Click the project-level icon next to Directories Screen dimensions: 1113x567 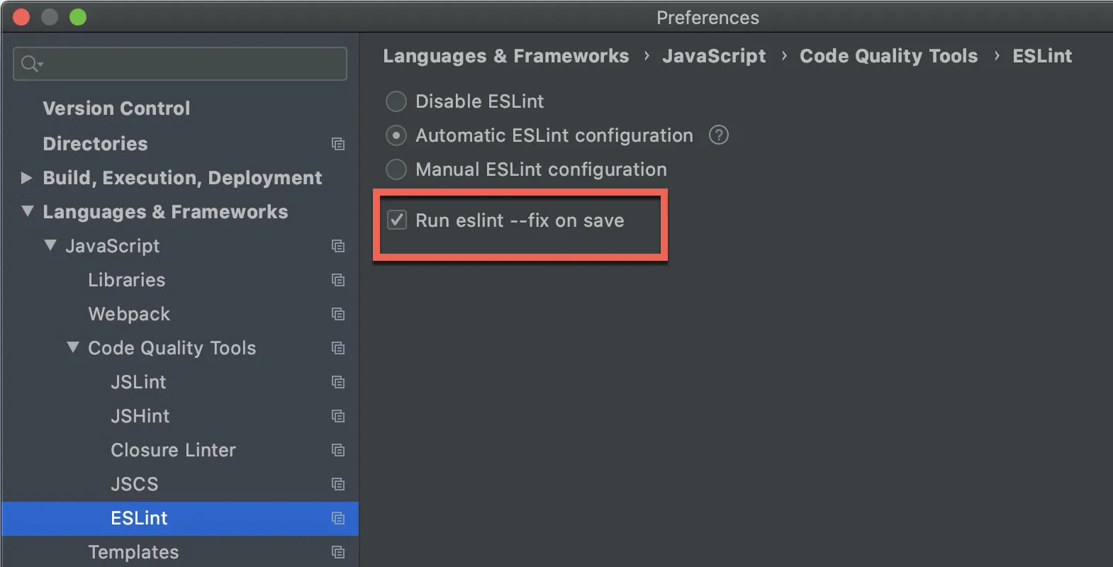pos(338,144)
